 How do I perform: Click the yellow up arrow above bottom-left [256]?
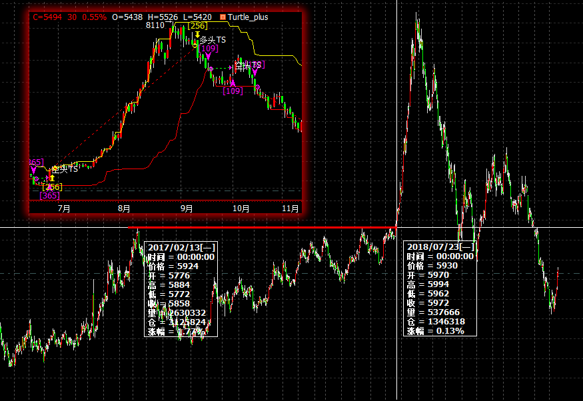click(53, 178)
